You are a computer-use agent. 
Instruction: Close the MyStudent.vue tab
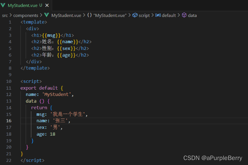47,5
